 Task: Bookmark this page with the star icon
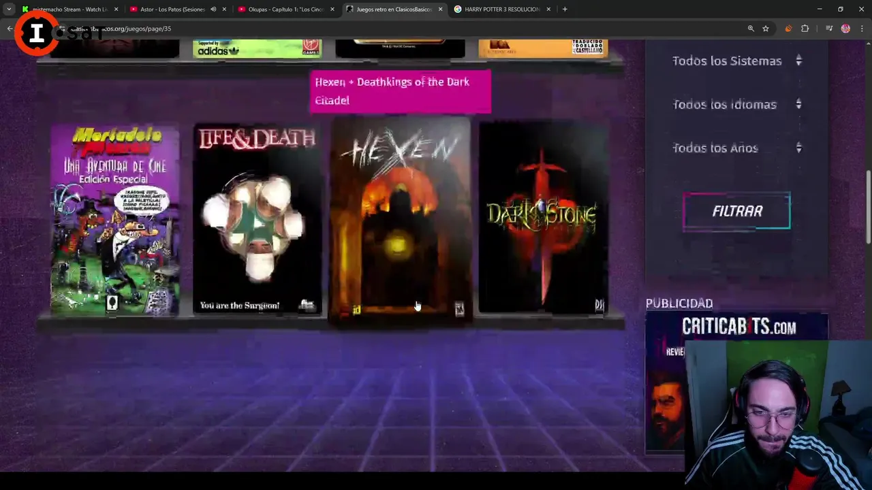point(766,29)
